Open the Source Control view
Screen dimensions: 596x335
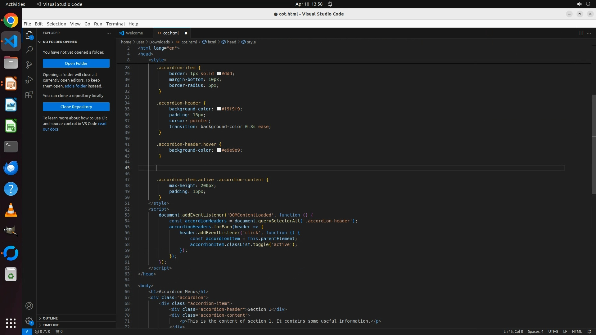29,65
